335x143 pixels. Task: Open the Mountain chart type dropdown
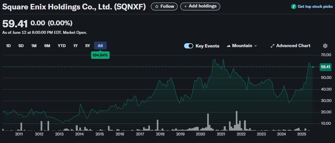coord(243,46)
